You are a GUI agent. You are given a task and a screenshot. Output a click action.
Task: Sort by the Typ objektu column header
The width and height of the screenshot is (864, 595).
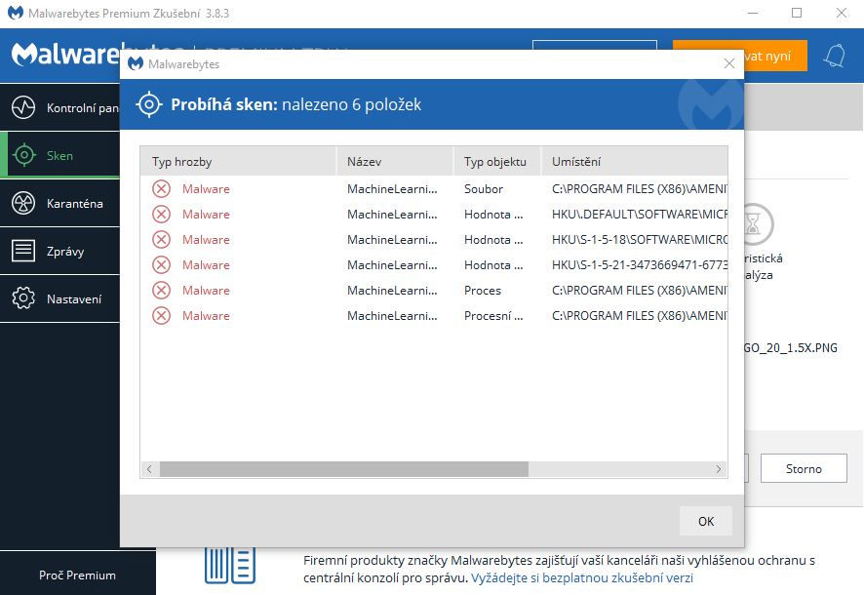point(497,161)
